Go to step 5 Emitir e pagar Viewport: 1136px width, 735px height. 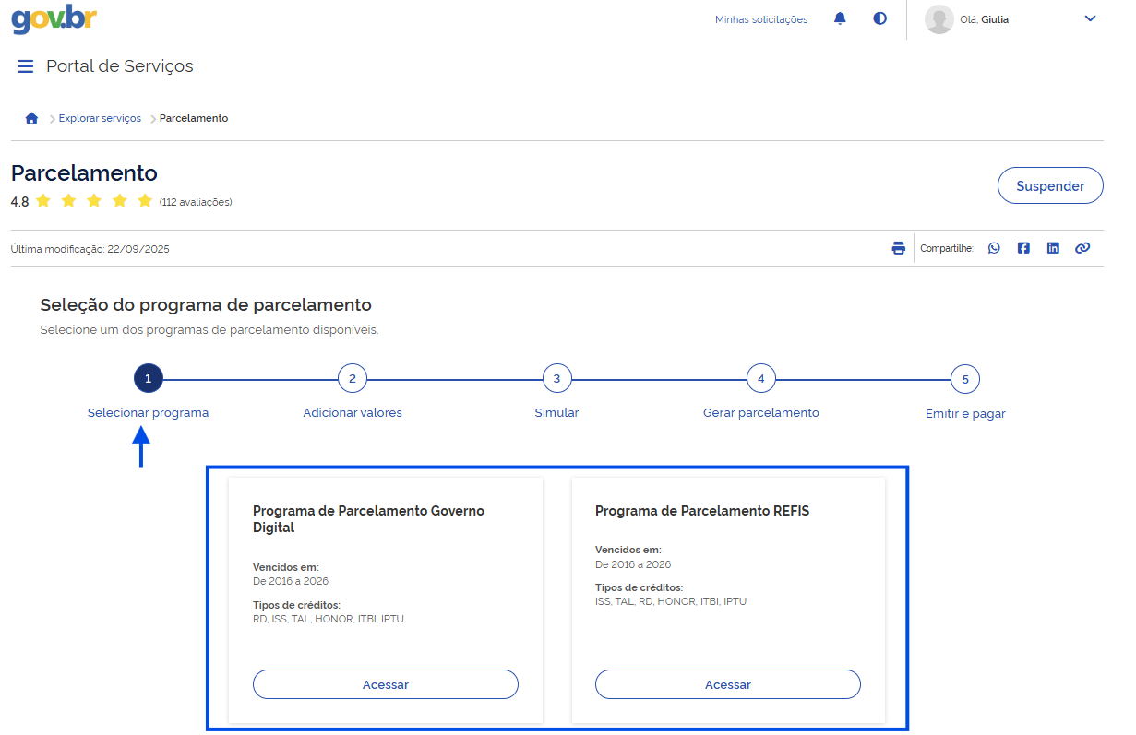pos(965,378)
